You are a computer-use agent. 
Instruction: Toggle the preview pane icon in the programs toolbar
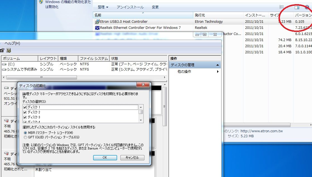297,7
